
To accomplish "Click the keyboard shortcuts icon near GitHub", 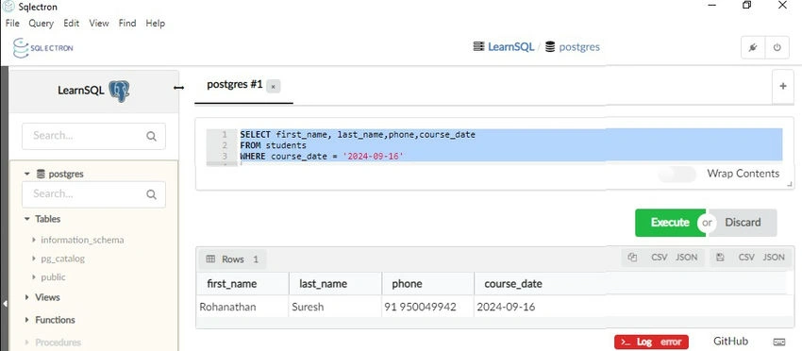I will pos(779,342).
